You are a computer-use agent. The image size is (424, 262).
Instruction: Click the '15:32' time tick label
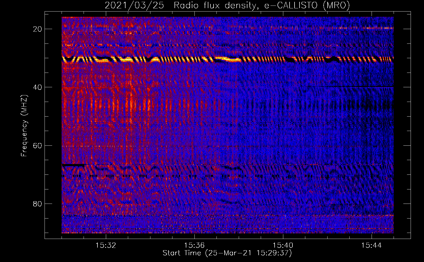pyautogui.click(x=106, y=245)
